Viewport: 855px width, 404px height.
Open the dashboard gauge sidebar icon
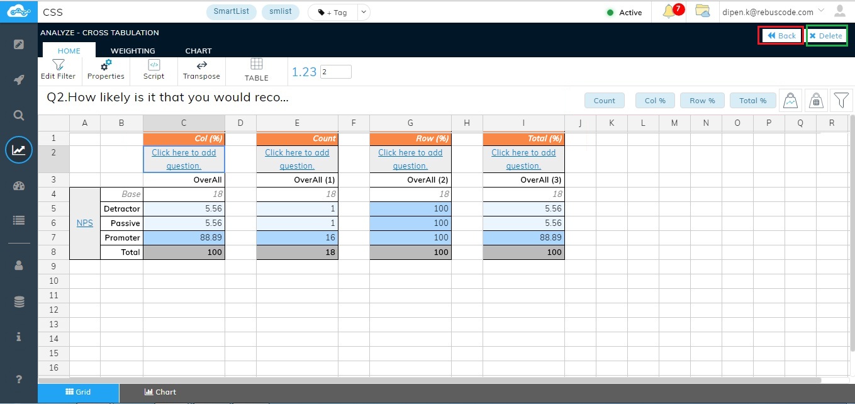coord(19,185)
